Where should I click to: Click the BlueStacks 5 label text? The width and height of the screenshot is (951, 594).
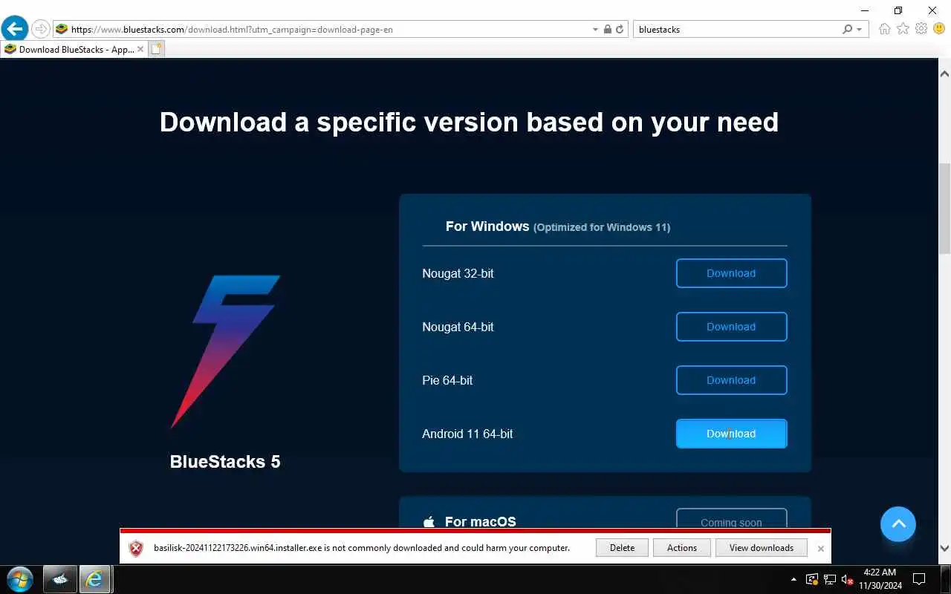[x=225, y=461]
